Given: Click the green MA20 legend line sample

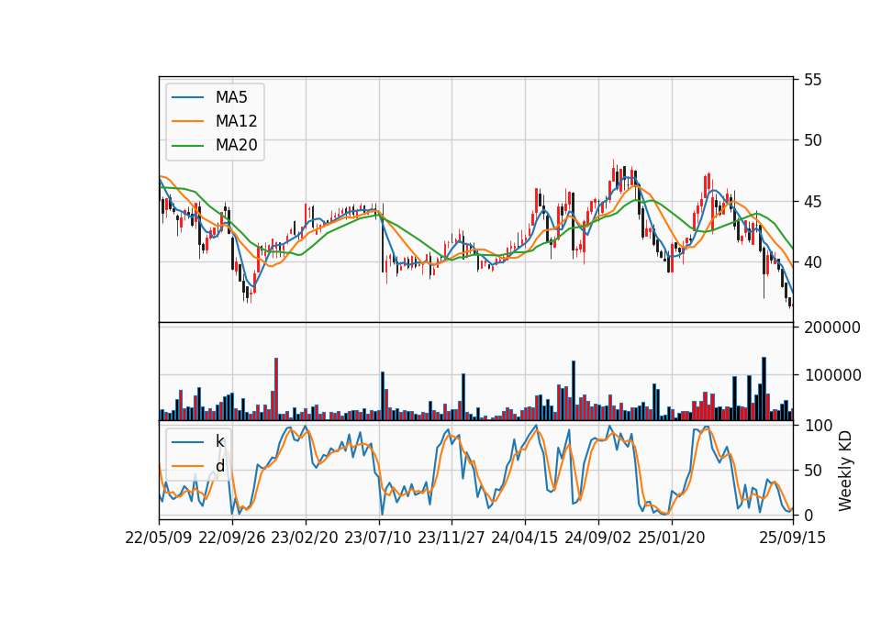Looking at the screenshot, I should (187, 146).
